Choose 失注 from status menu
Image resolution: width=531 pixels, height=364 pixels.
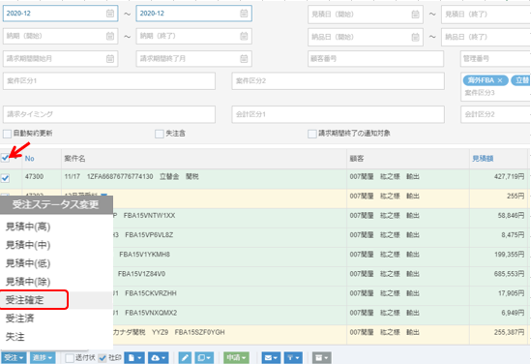tap(56, 337)
